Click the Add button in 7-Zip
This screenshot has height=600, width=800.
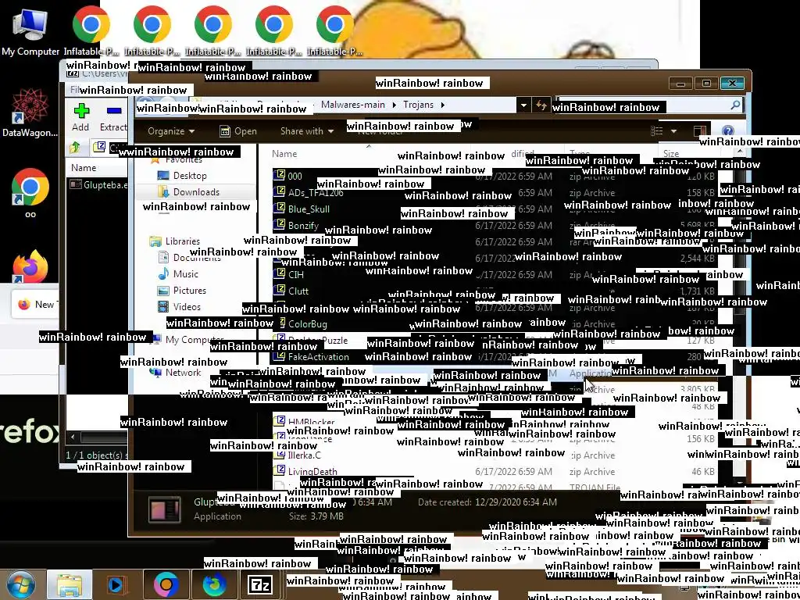(80, 118)
